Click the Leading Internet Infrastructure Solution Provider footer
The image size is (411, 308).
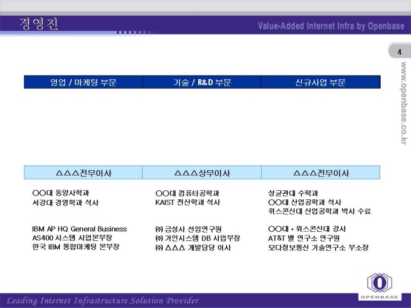click(x=103, y=301)
